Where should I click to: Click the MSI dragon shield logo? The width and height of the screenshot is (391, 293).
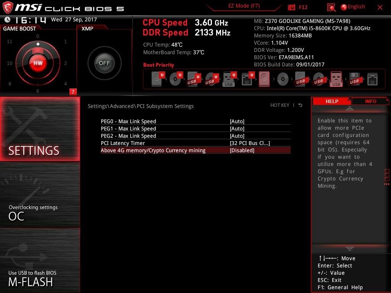8,8
